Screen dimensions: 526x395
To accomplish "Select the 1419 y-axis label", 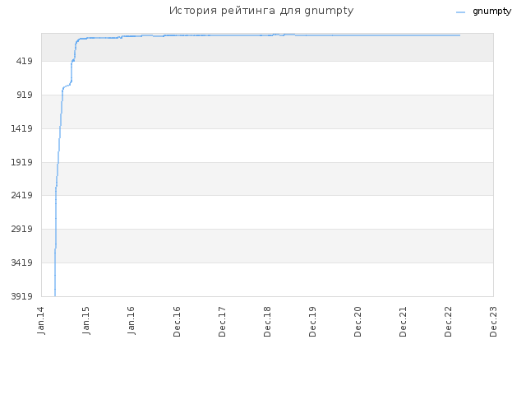I will click(22, 128).
